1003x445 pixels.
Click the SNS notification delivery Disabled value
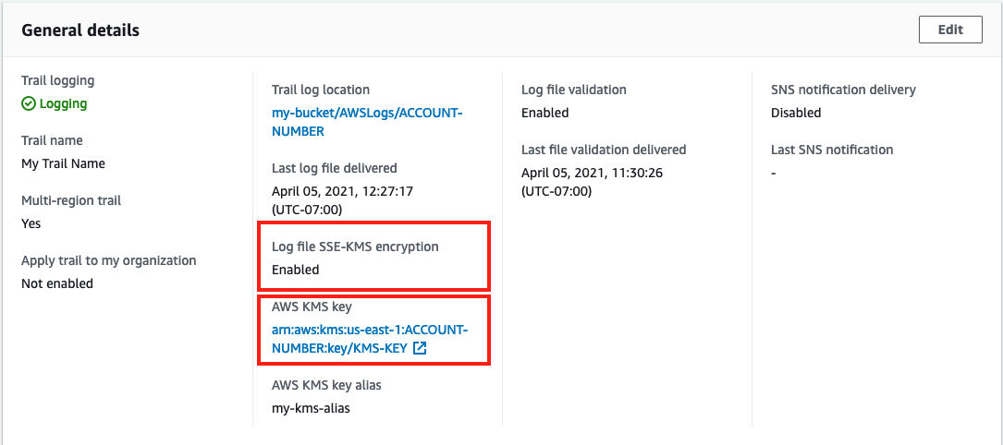796,113
